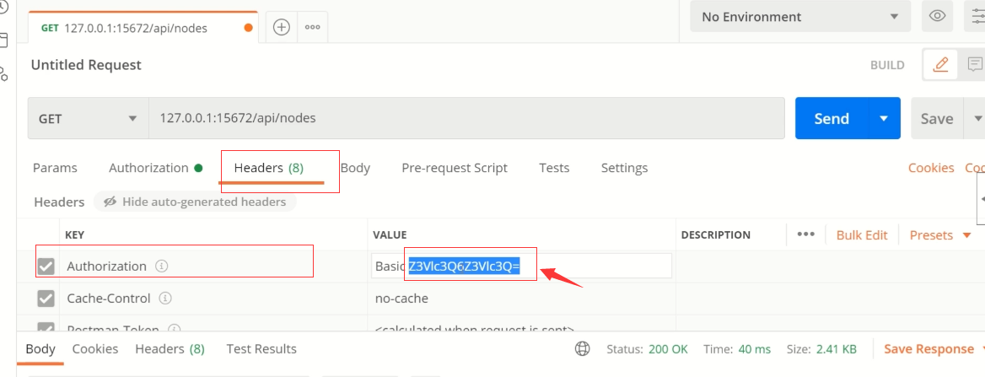985x377 pixels.
Task: Open the Pre-request Script tab
Action: point(455,168)
